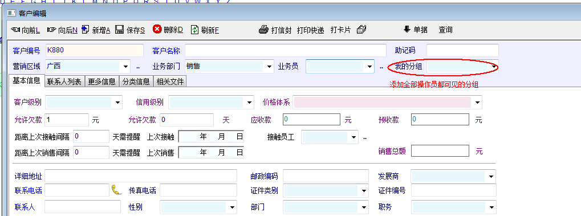Click the 新增A add record icon
This screenshot has width=581, height=216.
(86, 30)
